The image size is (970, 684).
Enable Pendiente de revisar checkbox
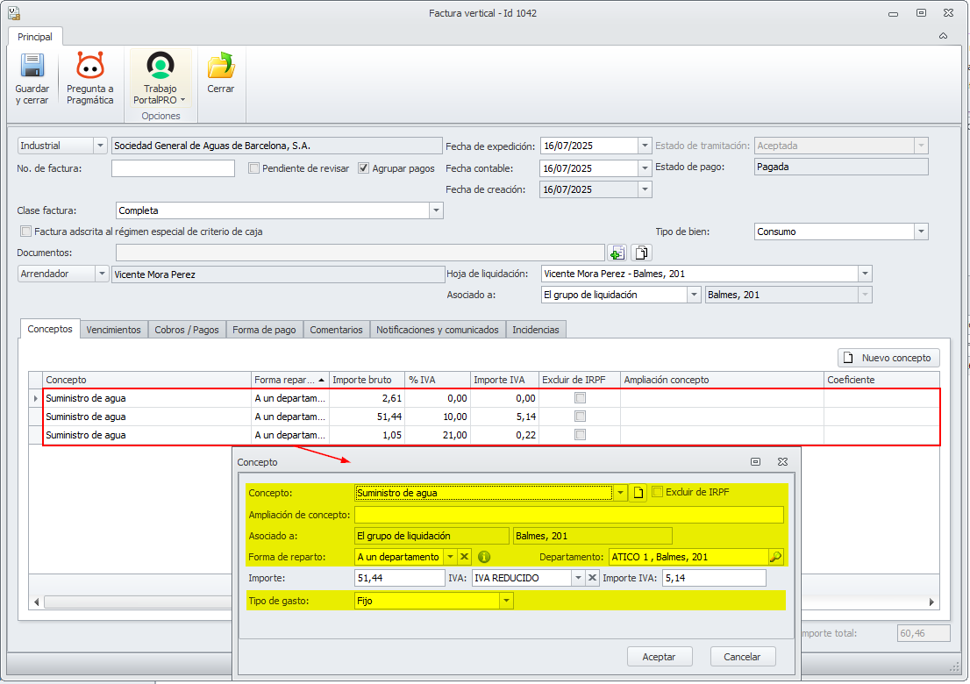254,168
